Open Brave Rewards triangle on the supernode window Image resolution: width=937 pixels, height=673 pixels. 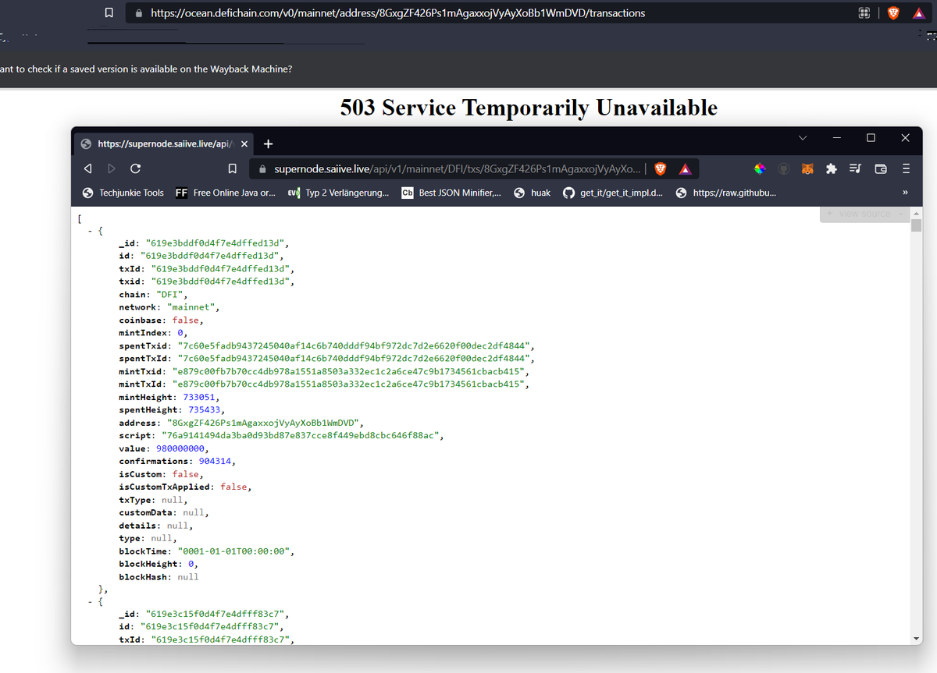click(x=685, y=168)
